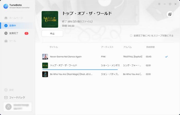Screen dimensions: 180x115
Task: Click the 終了 38% progress status text
Action: click(x=77, y=21)
